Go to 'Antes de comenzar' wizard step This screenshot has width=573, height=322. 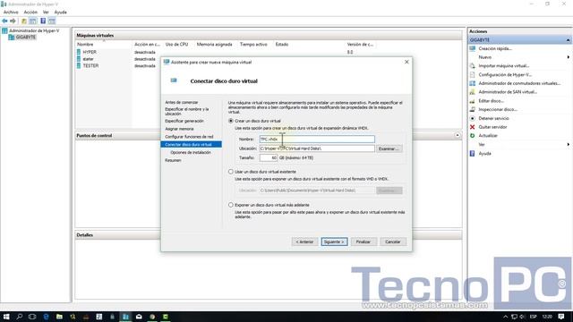coord(181,103)
